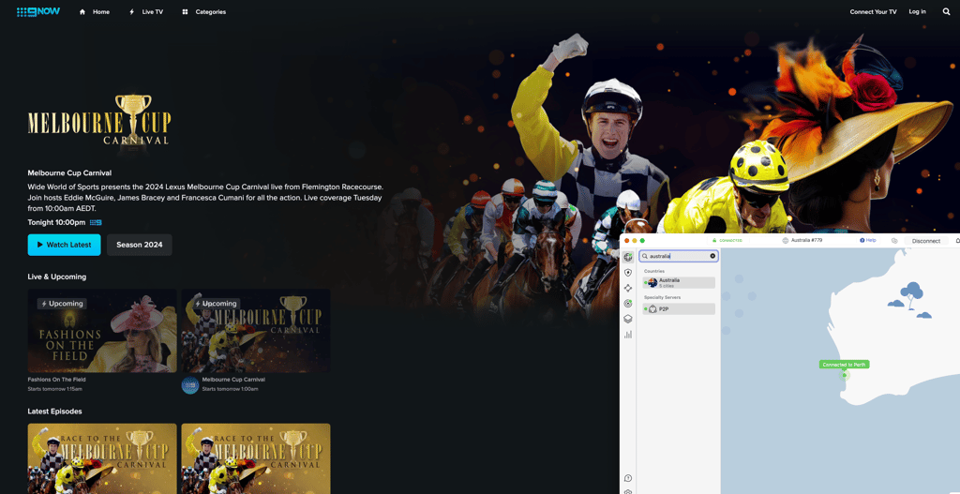Click the Connected to Perth map marker
The width and height of the screenshot is (960, 494).
pos(845,365)
